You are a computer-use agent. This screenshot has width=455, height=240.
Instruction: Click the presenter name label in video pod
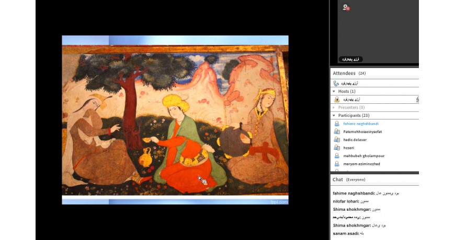[x=350, y=59]
